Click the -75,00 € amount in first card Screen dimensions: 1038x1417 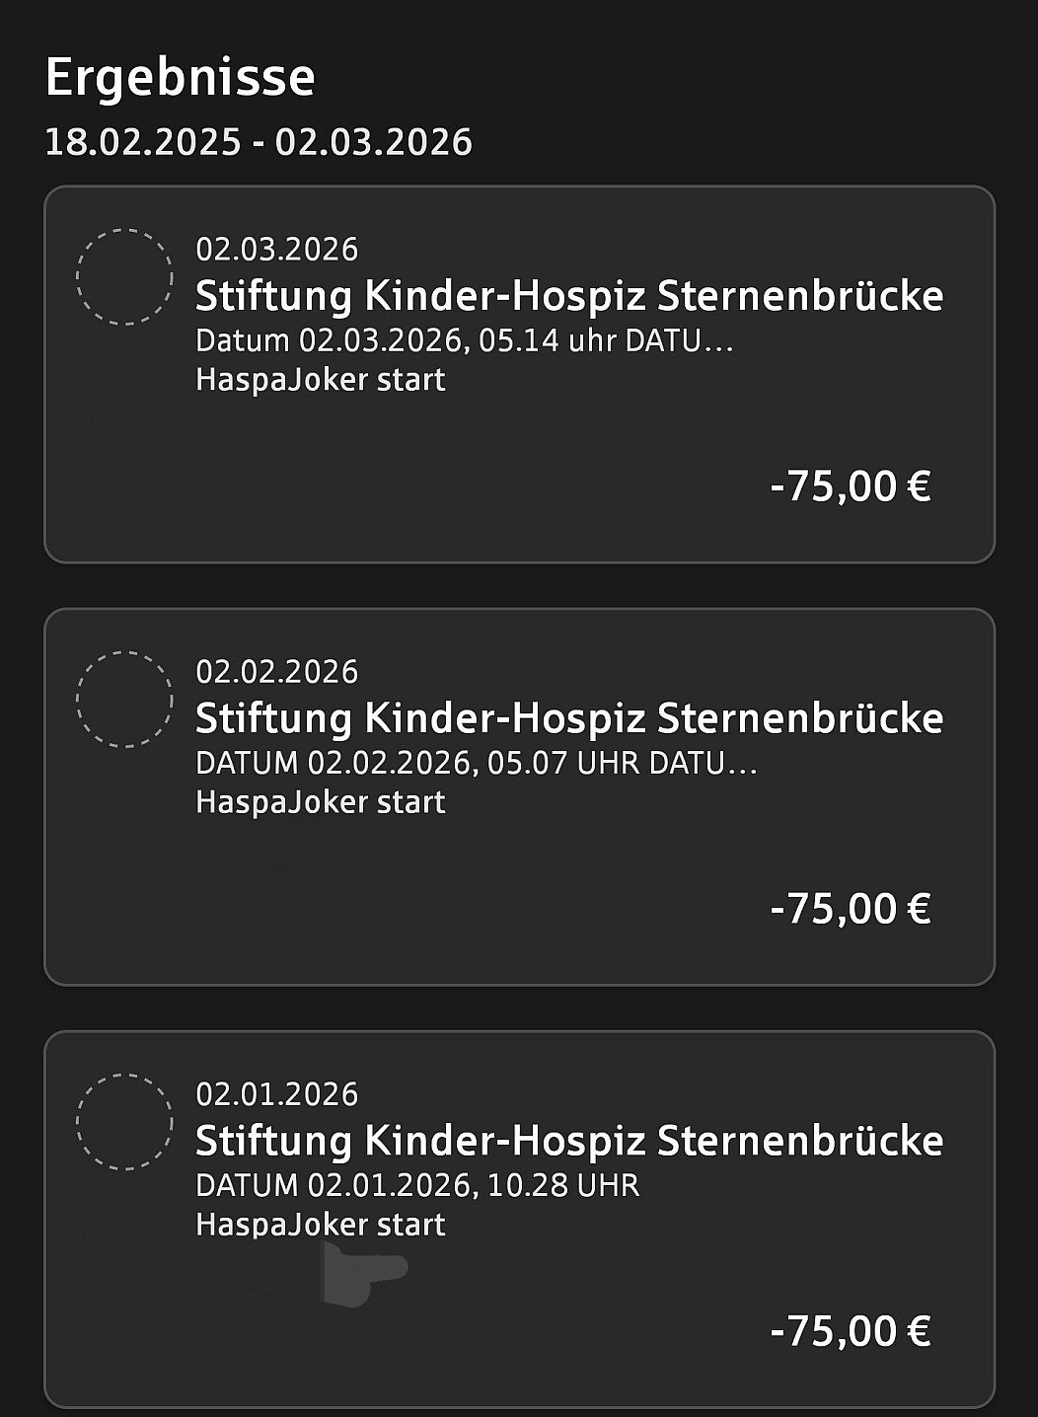(850, 486)
